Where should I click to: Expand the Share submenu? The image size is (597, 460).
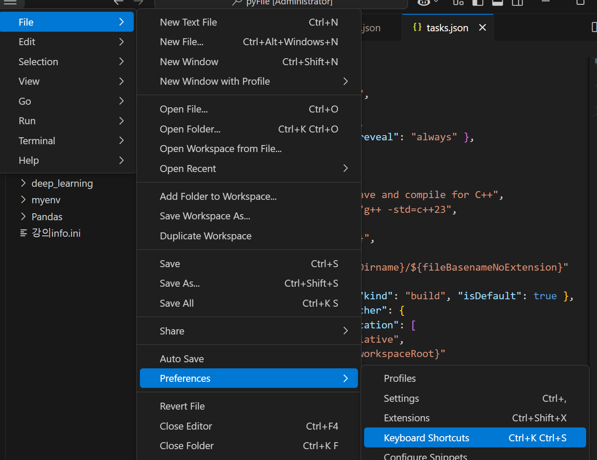tap(249, 331)
